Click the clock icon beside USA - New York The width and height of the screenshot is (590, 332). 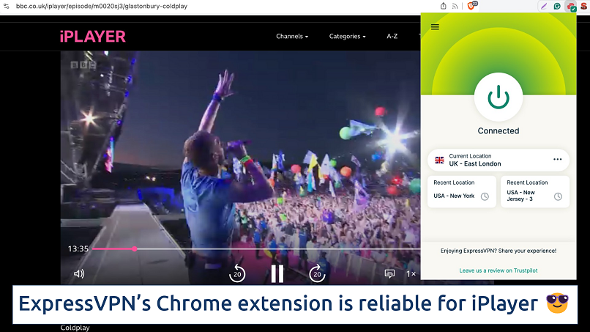(x=485, y=196)
